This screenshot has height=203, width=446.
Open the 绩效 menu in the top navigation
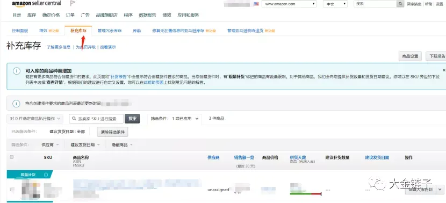coord(167,16)
